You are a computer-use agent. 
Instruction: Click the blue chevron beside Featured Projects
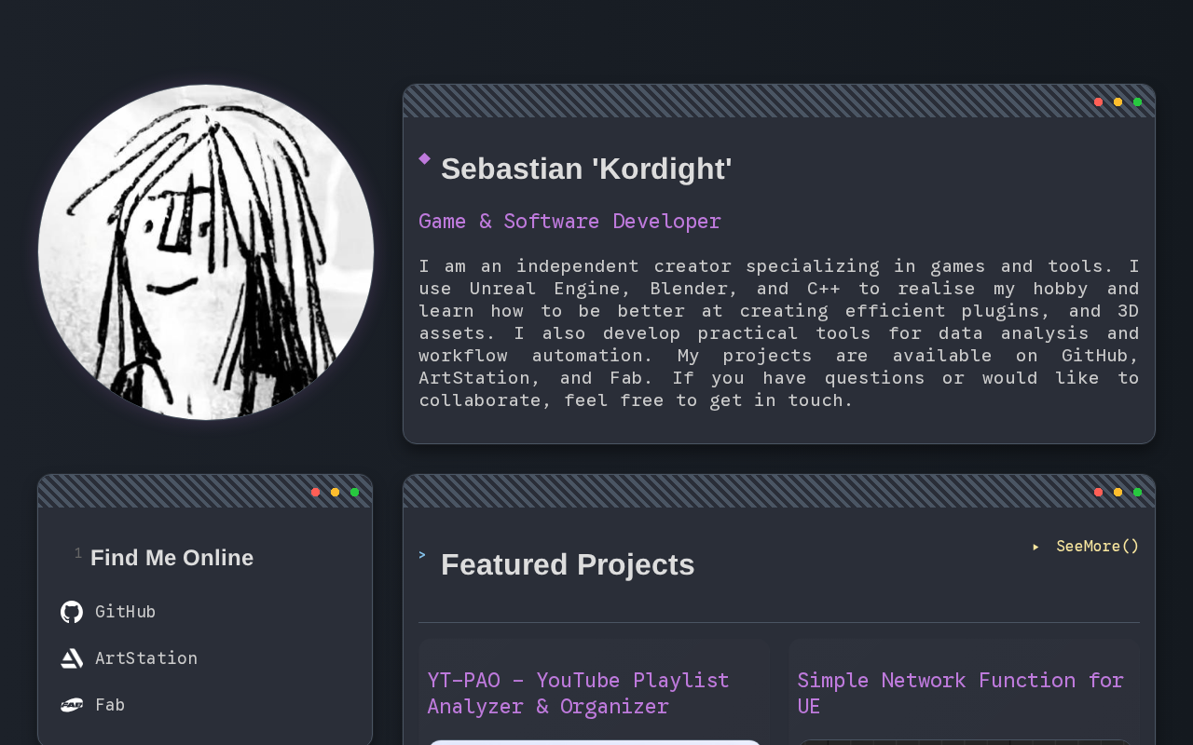click(422, 555)
